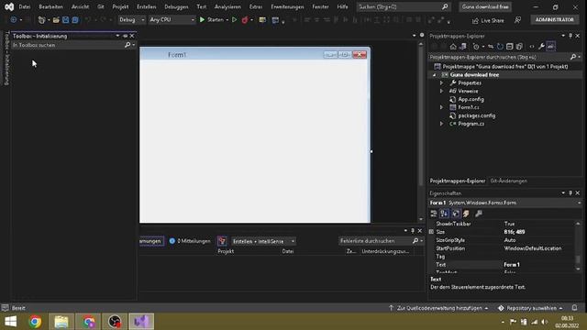
Task: Open the Ansicht menu
Action: [x=81, y=6]
